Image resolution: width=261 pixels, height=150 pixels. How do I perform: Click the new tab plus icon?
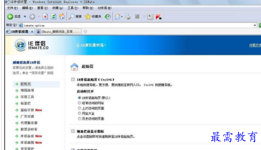(x=85, y=31)
